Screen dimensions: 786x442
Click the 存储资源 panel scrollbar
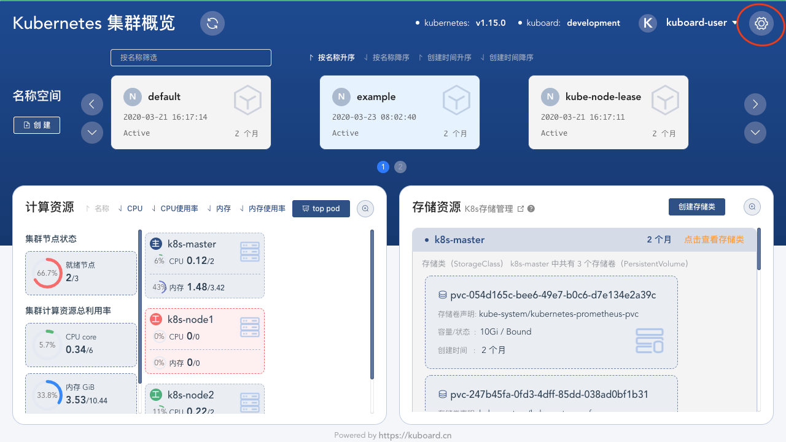click(759, 249)
